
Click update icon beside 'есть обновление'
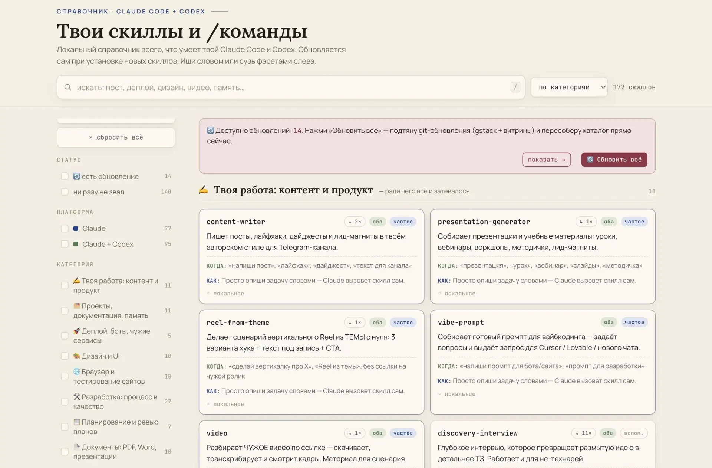click(x=77, y=176)
